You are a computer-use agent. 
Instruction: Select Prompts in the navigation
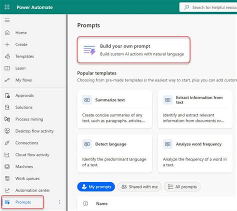(23, 202)
